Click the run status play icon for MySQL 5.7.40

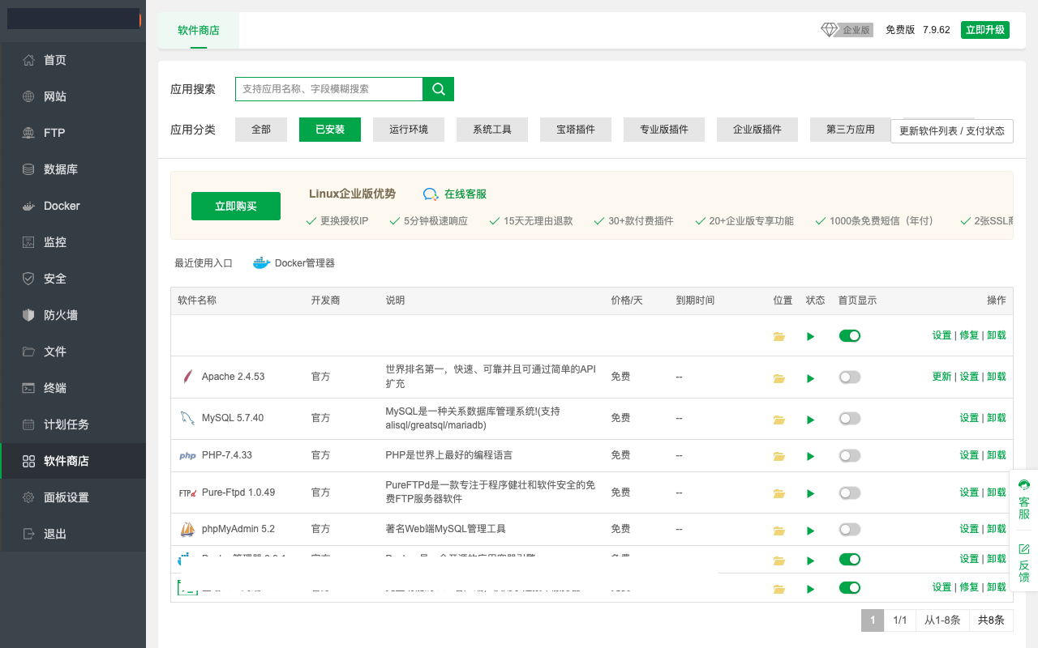pyautogui.click(x=810, y=418)
